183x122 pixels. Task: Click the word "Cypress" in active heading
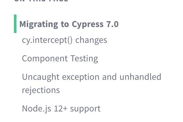[88, 25]
